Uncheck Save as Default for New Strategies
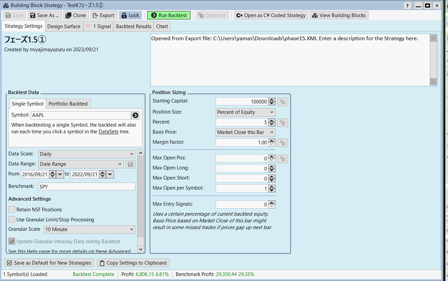The image size is (448, 281). click(x=9, y=263)
